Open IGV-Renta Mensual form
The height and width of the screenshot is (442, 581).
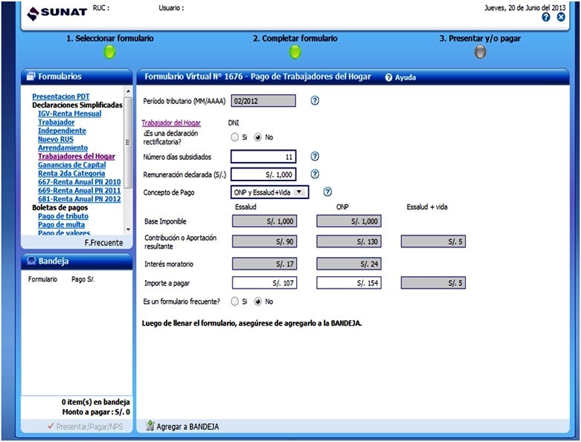(69, 114)
